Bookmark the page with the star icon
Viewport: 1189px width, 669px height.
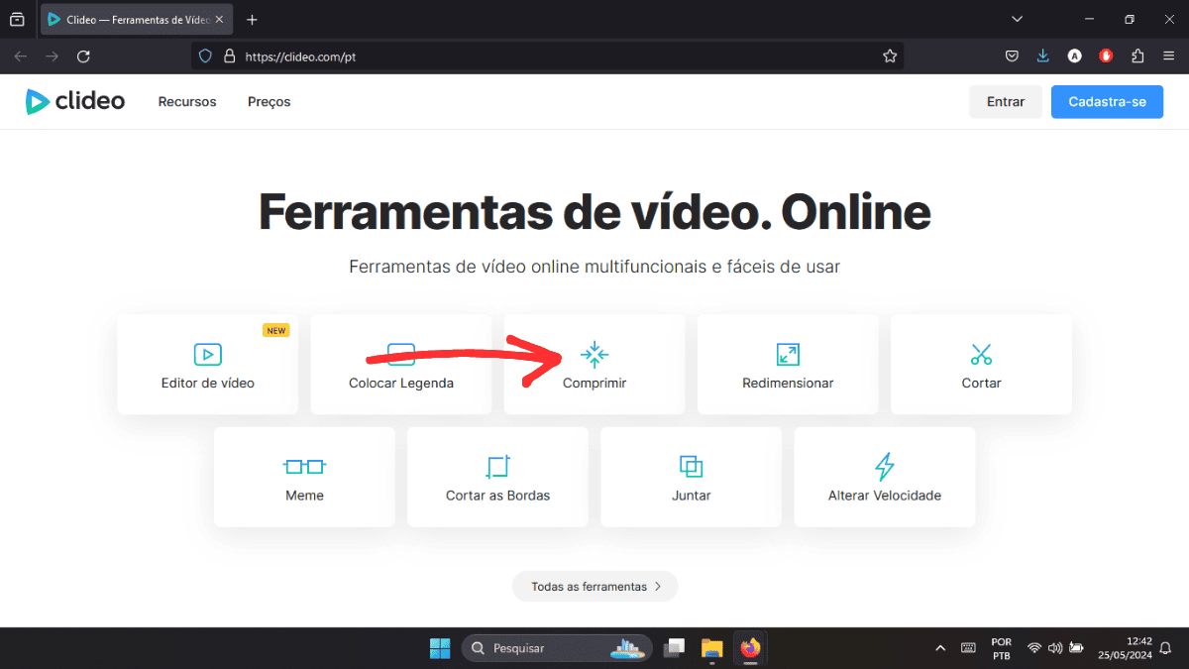(x=890, y=56)
